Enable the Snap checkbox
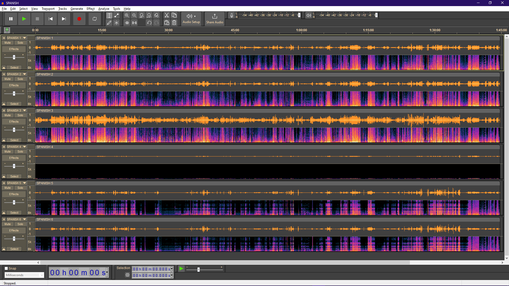The height and width of the screenshot is (286, 509). [6, 268]
